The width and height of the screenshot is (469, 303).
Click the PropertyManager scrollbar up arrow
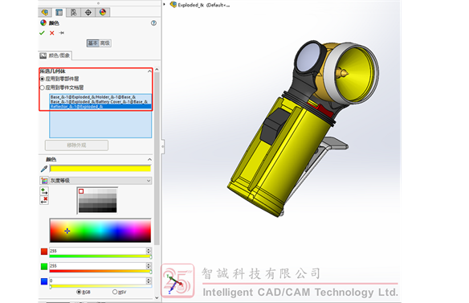(157, 69)
